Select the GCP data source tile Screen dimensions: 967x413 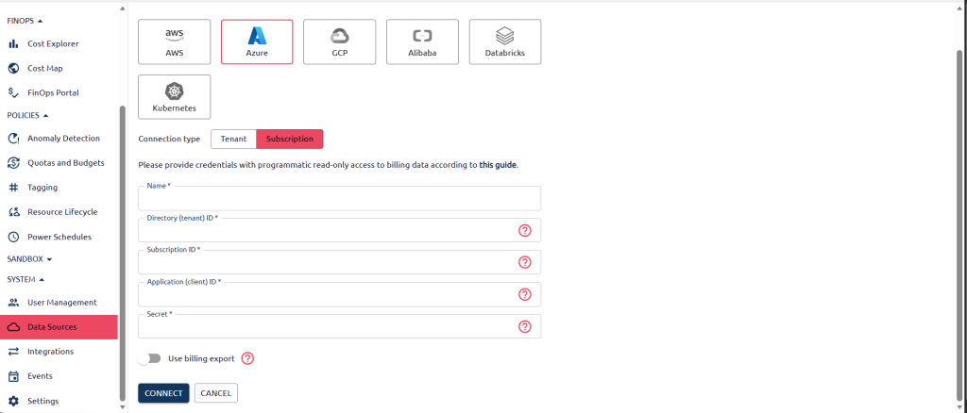click(x=340, y=41)
